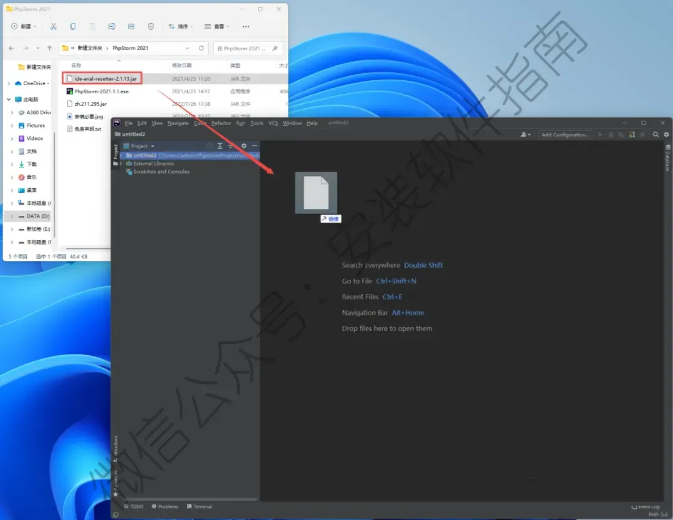This screenshot has height=520, width=673.
Task: Open the 新建 (New) dropdown in Explorer
Action: 24,27
